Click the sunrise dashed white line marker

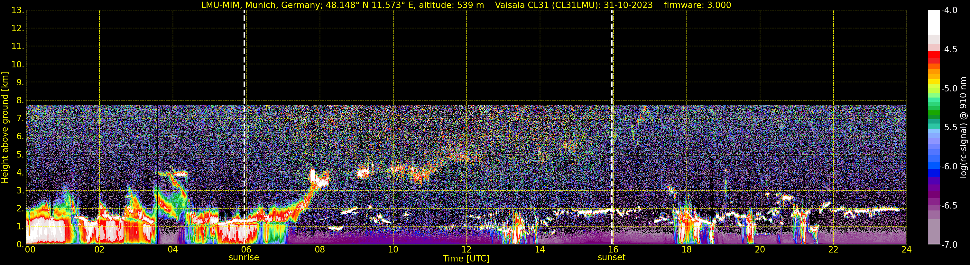[245, 127]
